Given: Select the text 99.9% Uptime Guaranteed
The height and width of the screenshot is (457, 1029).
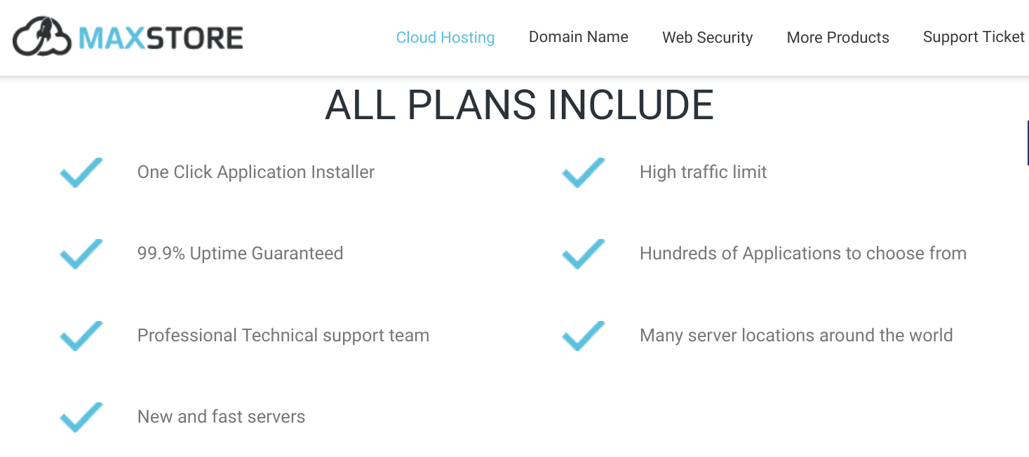Looking at the screenshot, I should pyautogui.click(x=241, y=254).
